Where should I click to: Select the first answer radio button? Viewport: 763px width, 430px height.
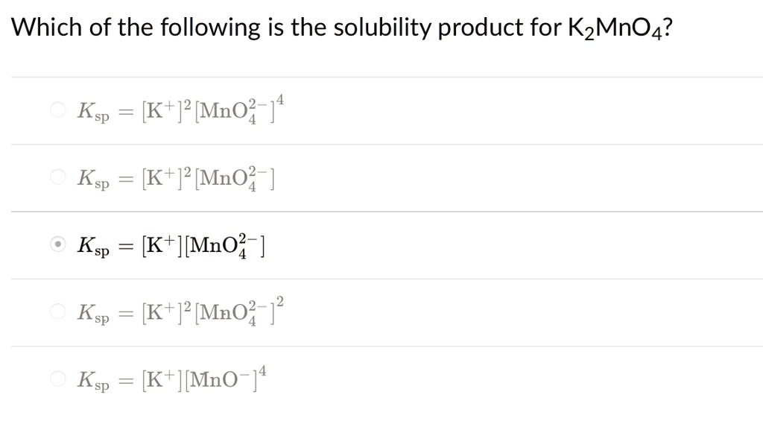click(58, 109)
